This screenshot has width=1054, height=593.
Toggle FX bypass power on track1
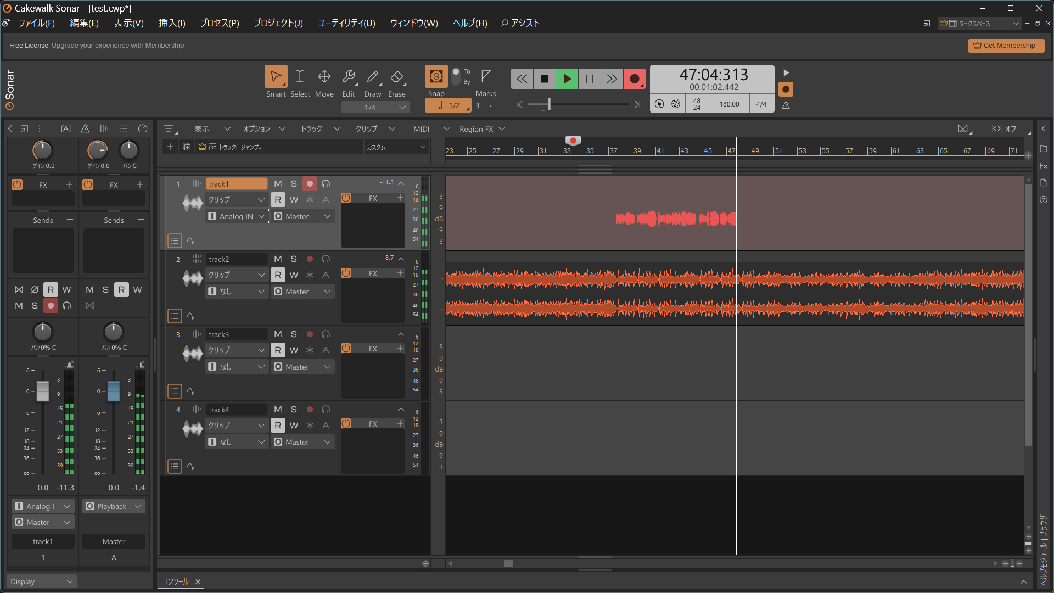click(x=346, y=198)
